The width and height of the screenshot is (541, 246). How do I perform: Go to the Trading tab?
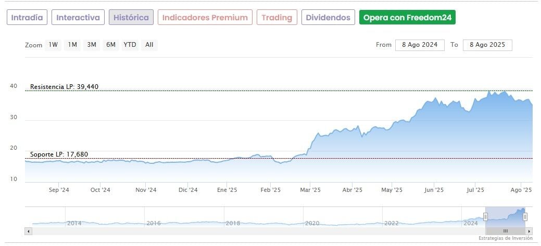(x=276, y=18)
